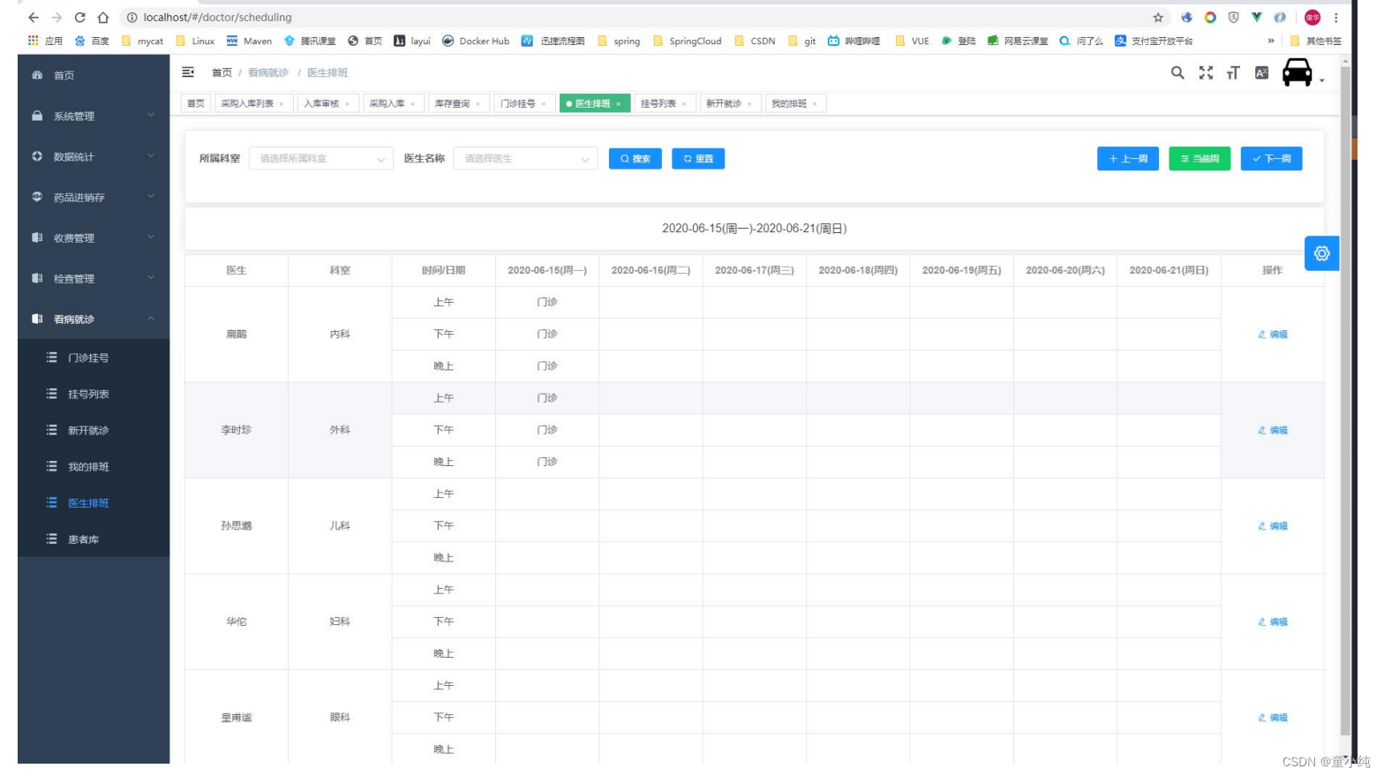The height and width of the screenshot is (776, 1384).
Task: Select the 外科 department cell
Action: click(340, 430)
